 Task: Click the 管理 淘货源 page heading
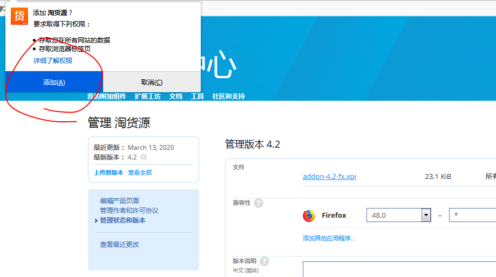(x=119, y=122)
